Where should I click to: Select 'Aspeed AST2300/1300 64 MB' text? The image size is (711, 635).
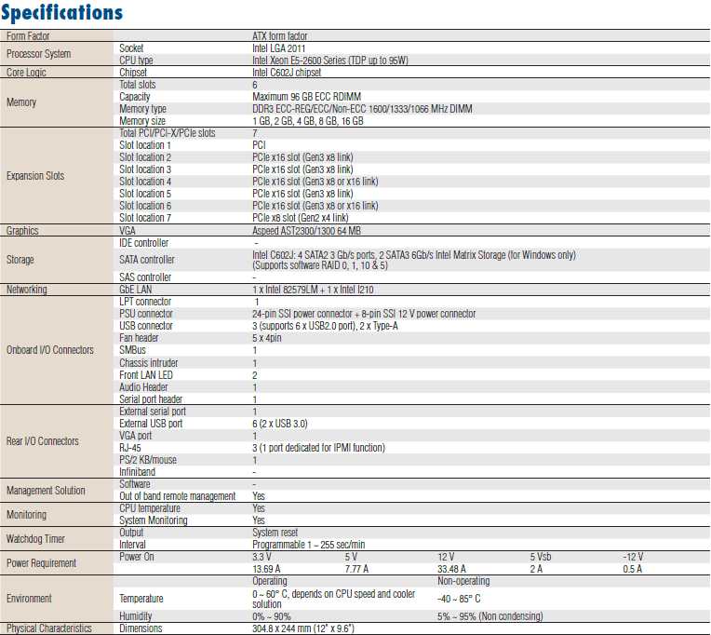click(x=306, y=231)
